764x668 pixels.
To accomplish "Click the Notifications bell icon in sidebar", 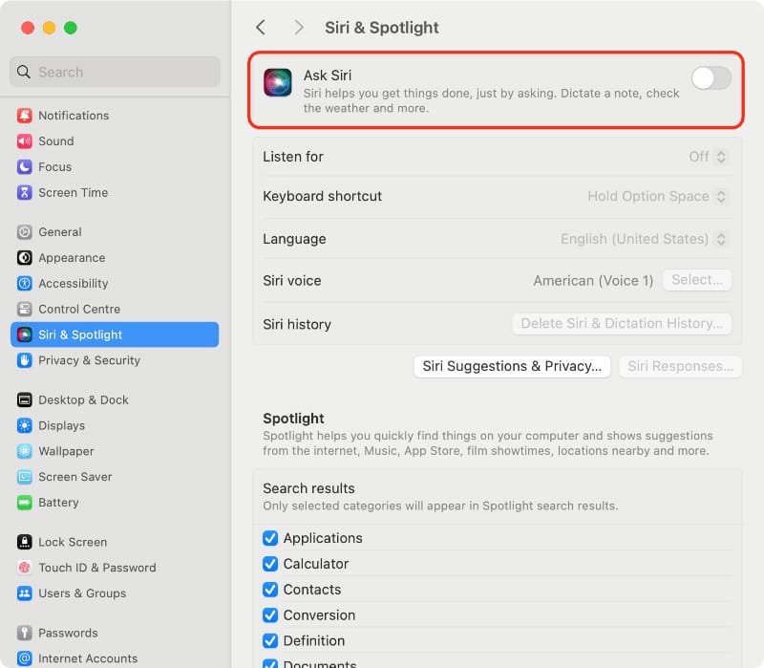I will coord(25,116).
